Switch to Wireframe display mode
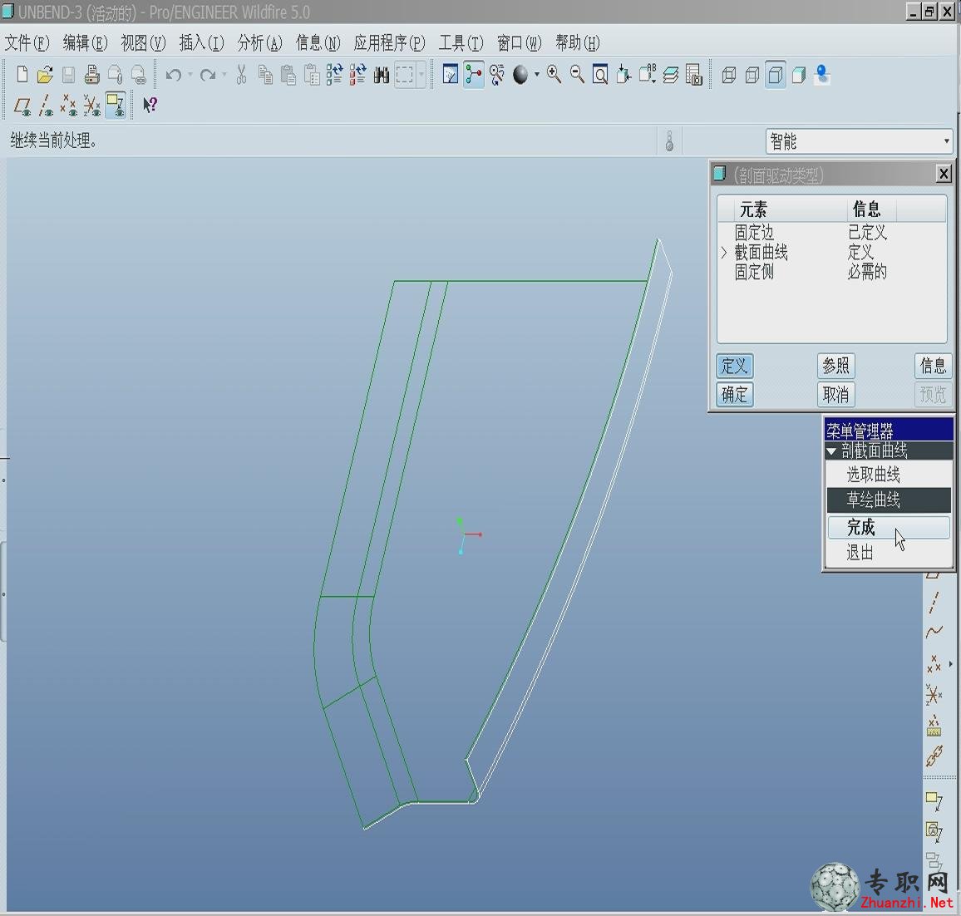The height and width of the screenshot is (916, 961). [729, 75]
